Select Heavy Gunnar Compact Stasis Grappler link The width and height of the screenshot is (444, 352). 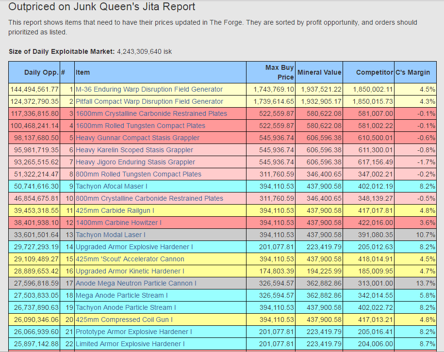point(137,138)
